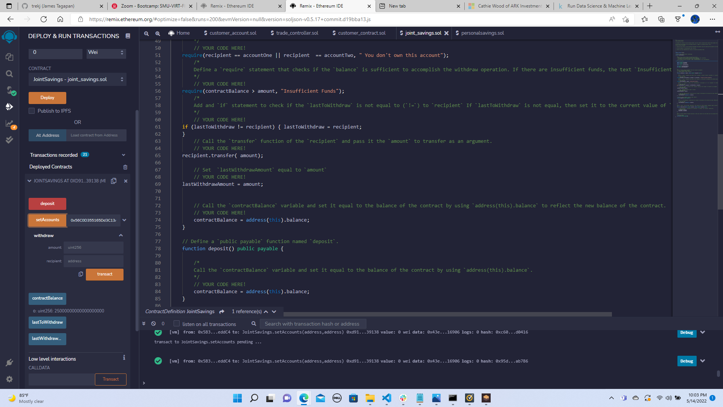Click the At Address button

47,135
